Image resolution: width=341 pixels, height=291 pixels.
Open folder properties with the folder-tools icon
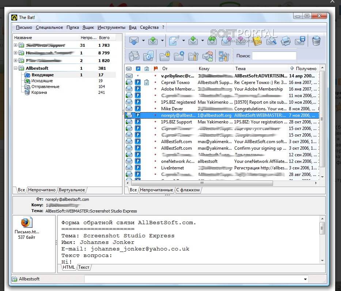[x=193, y=56]
